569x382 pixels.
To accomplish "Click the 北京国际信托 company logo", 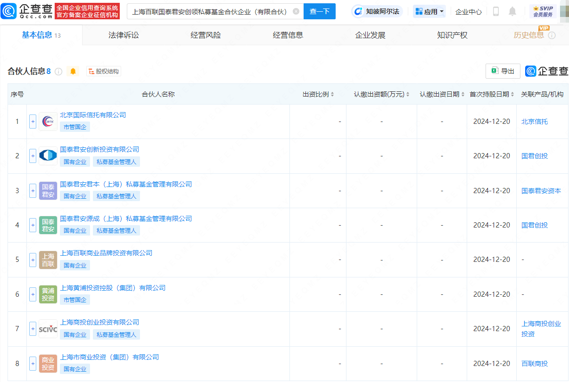I will 48,122.
